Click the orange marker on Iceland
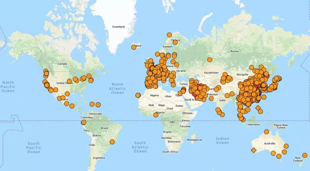Image resolution: width=310 pixels, height=171 pixels. coord(134,47)
